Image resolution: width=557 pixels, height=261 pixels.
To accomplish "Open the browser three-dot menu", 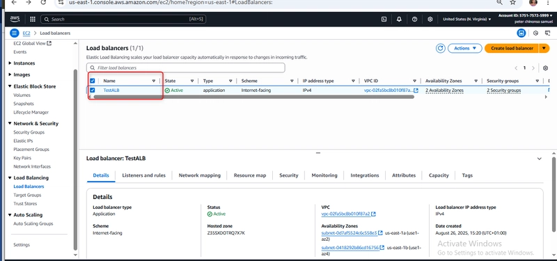I will coord(549,3).
